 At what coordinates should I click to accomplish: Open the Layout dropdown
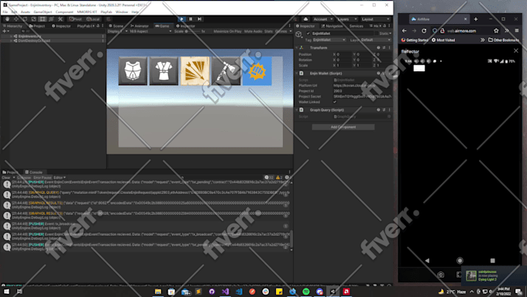click(x=376, y=19)
